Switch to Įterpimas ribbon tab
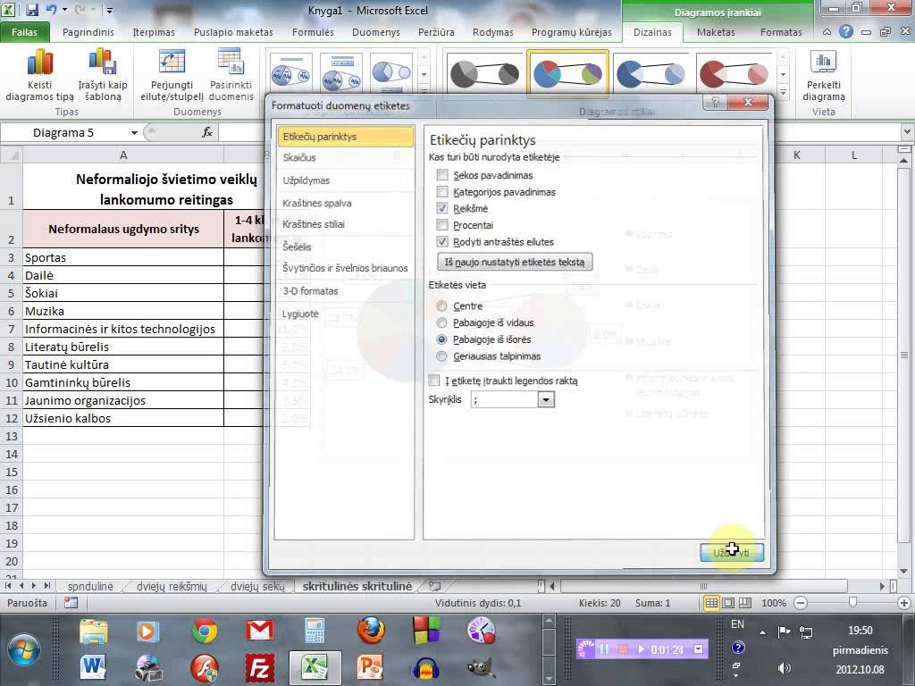Screen dimensions: 915x686 click(154, 32)
